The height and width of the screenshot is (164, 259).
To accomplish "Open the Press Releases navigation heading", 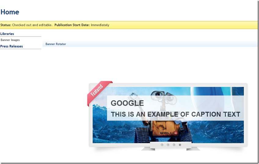I will [x=12, y=46].
